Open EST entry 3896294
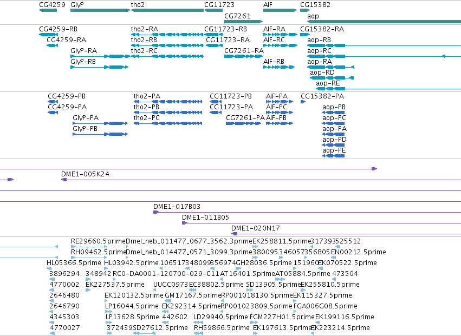 pos(52,279)
